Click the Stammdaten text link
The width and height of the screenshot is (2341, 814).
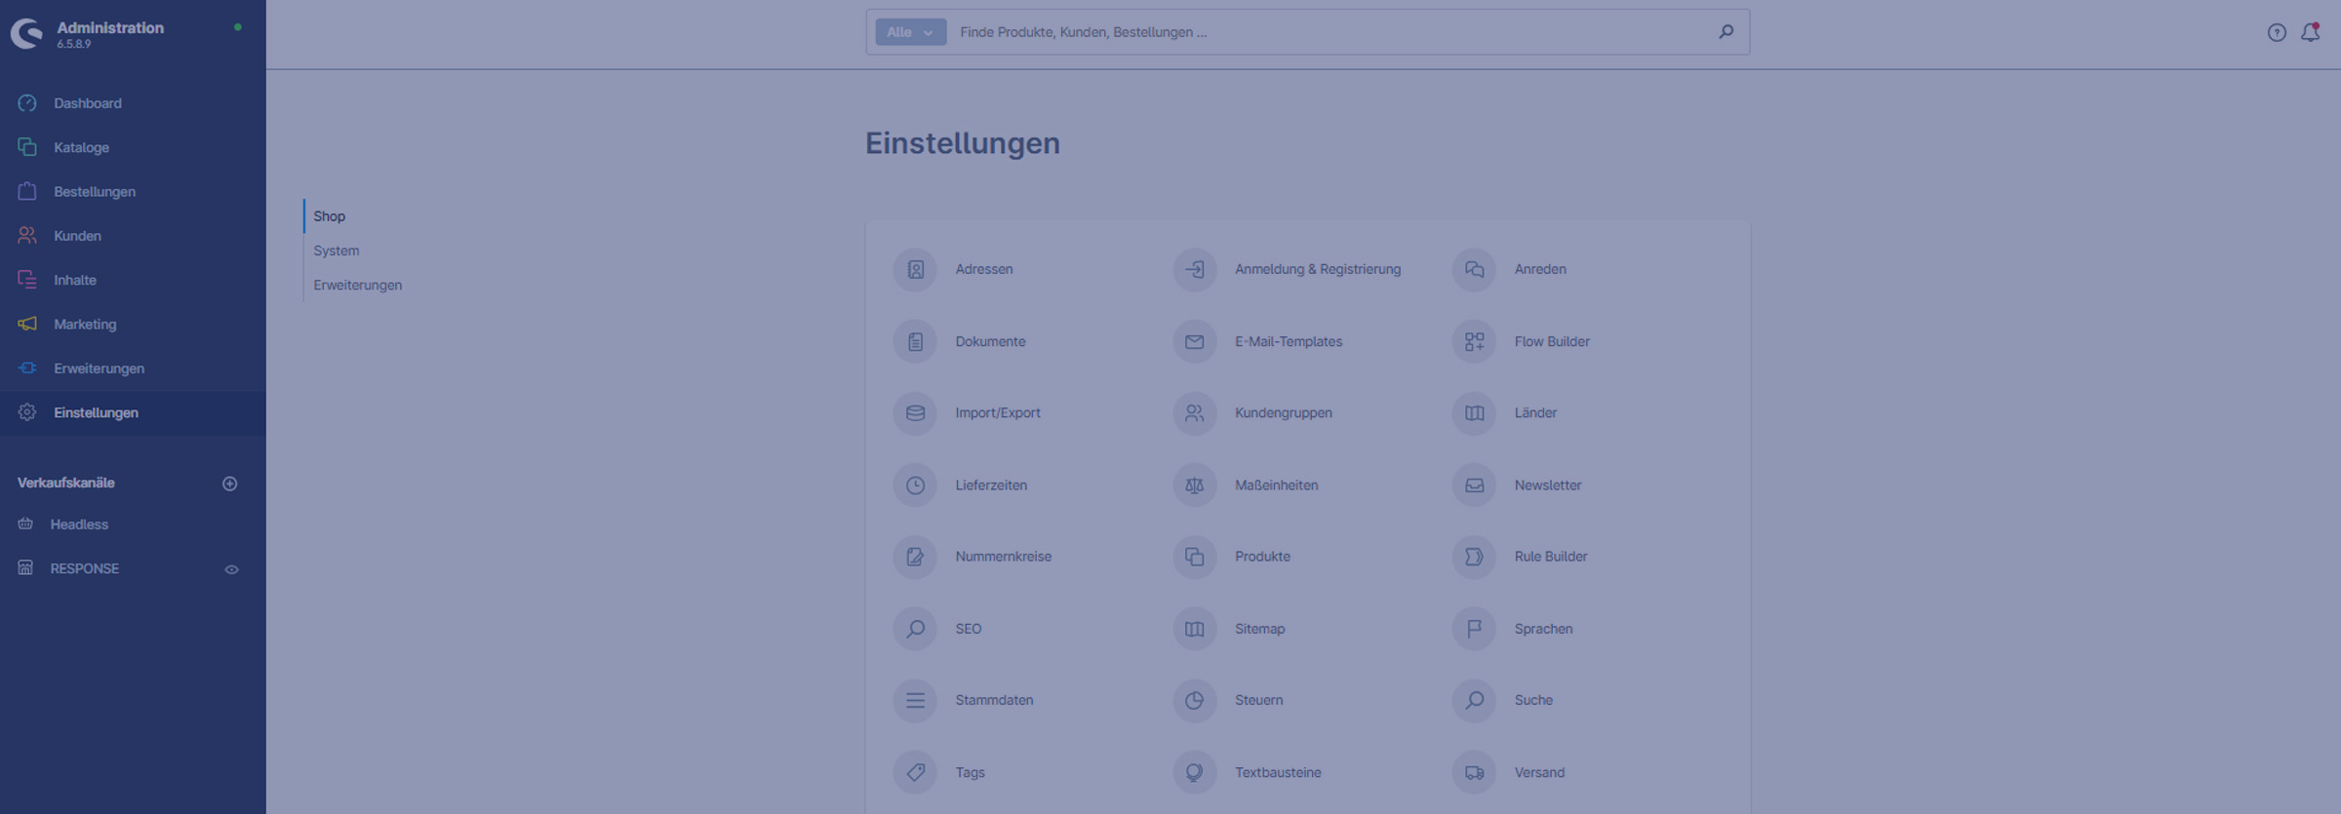coord(994,700)
